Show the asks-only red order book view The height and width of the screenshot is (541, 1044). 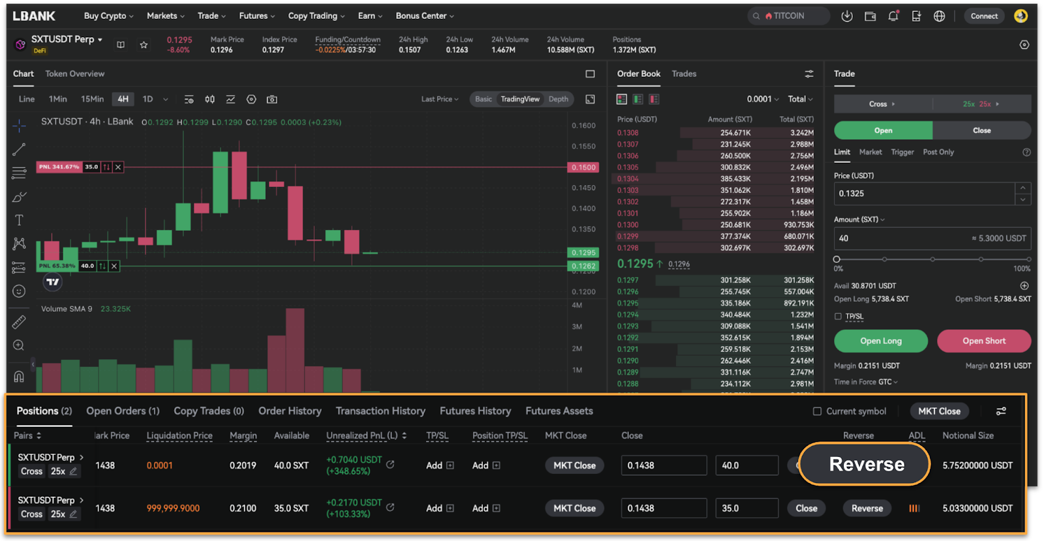coord(654,99)
